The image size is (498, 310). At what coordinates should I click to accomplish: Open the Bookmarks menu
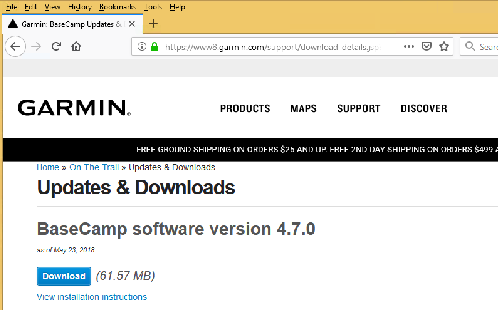coord(118,7)
